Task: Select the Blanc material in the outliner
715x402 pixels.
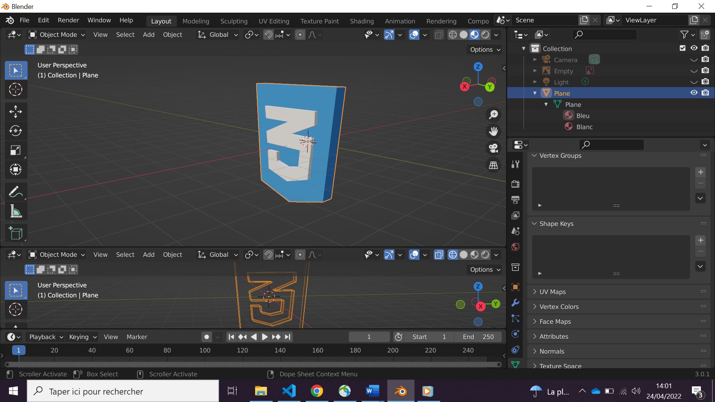Action: click(x=584, y=127)
